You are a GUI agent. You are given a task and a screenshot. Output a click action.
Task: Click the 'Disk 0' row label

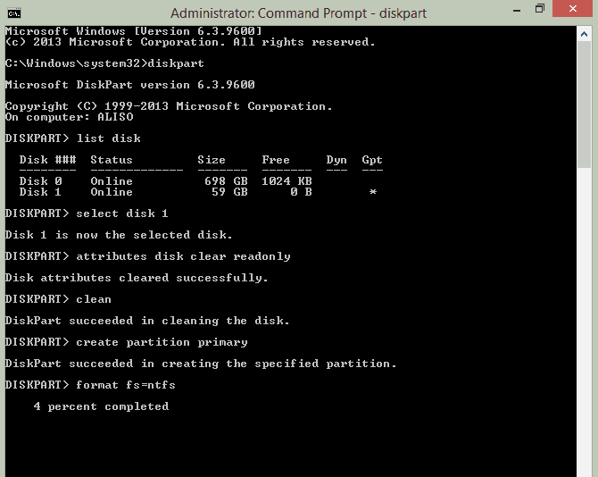pos(40,180)
